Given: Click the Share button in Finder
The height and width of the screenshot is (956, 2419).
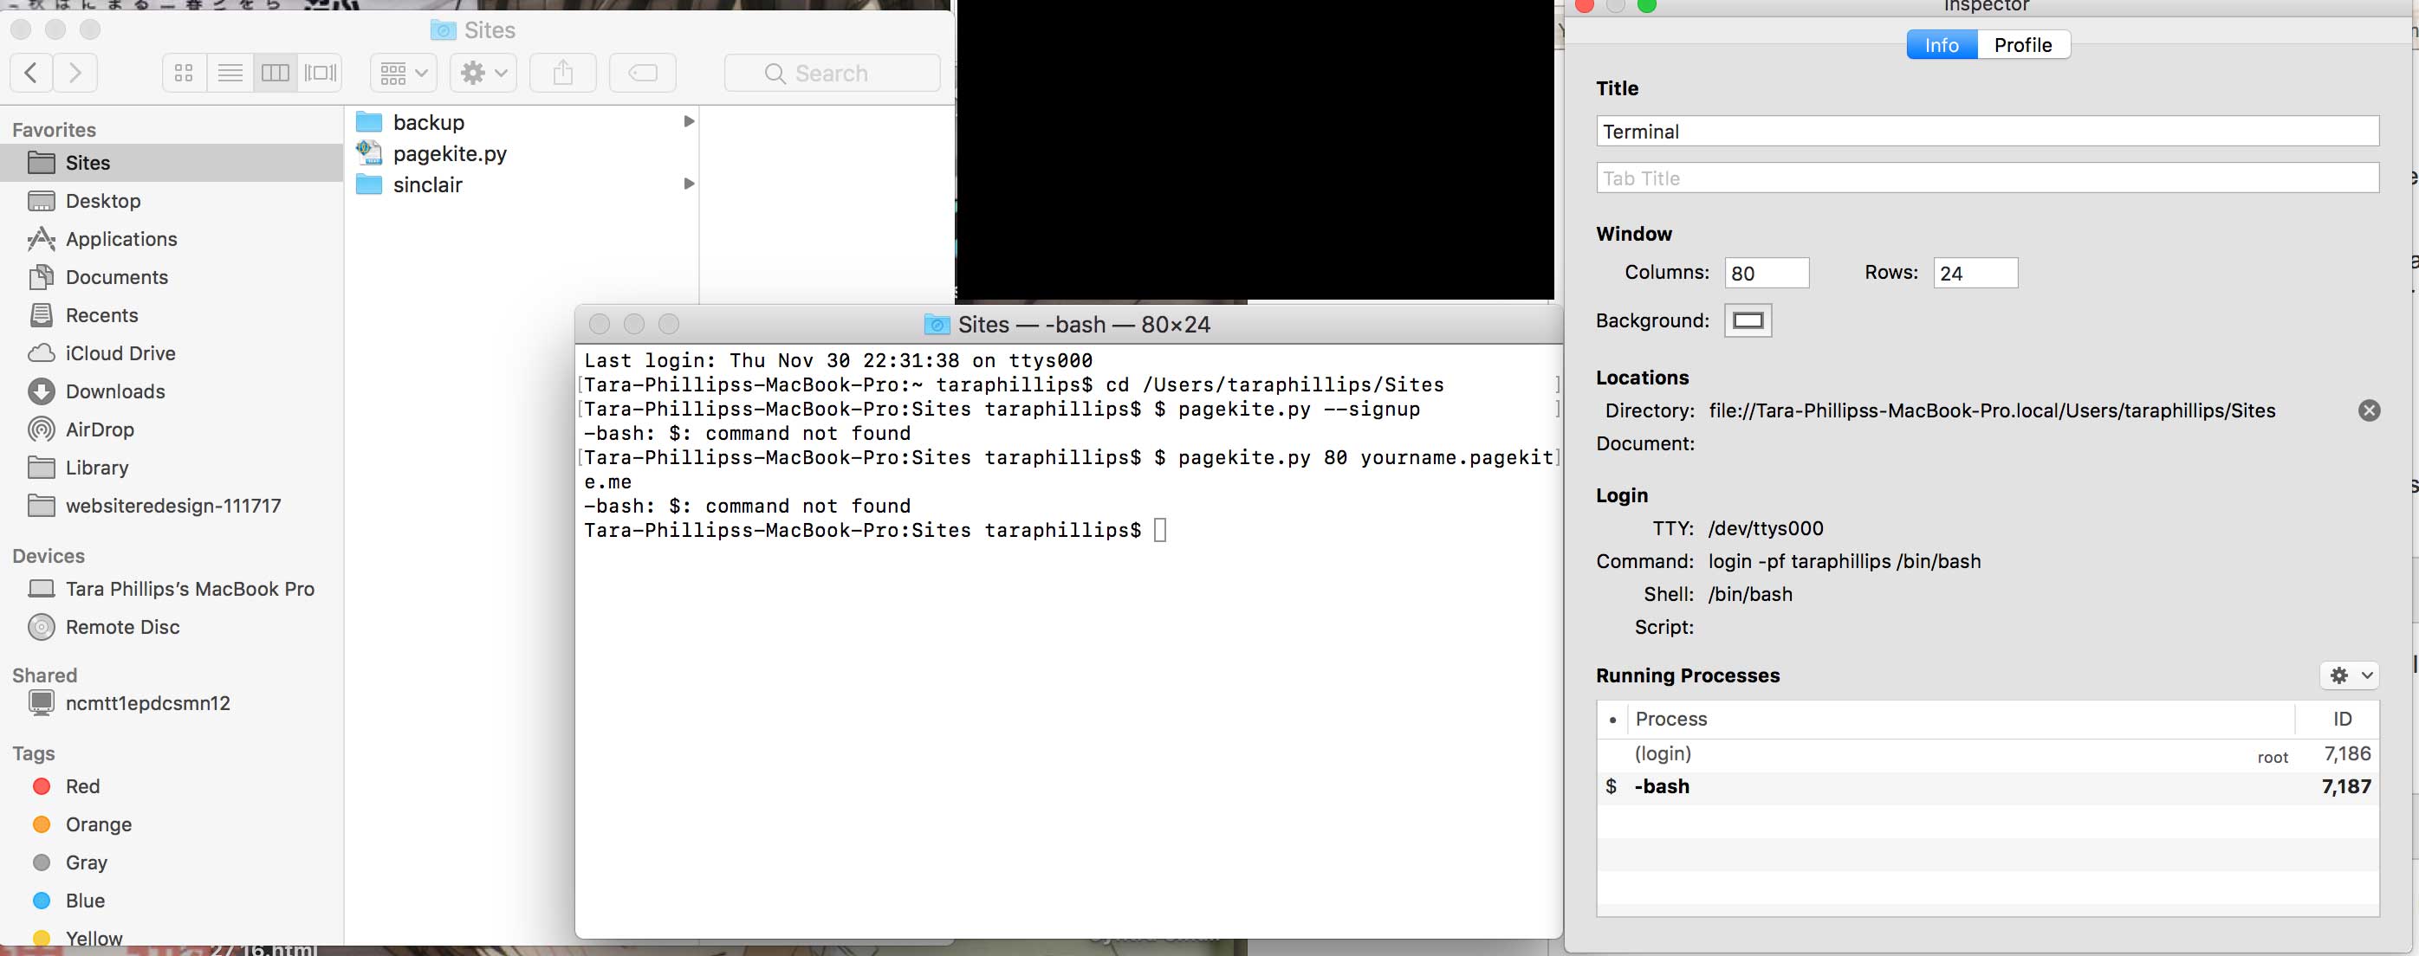Looking at the screenshot, I should point(562,74).
